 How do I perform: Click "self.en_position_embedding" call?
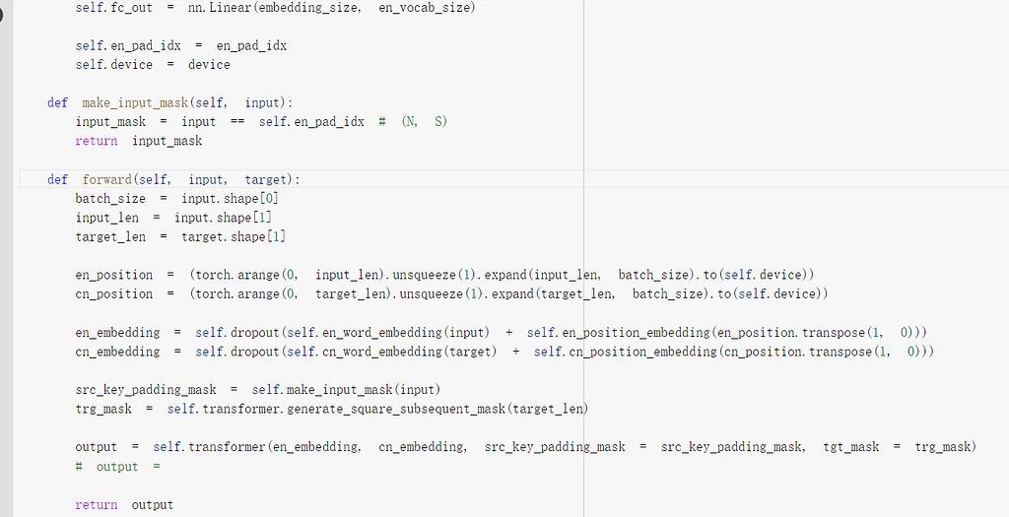click(x=619, y=333)
